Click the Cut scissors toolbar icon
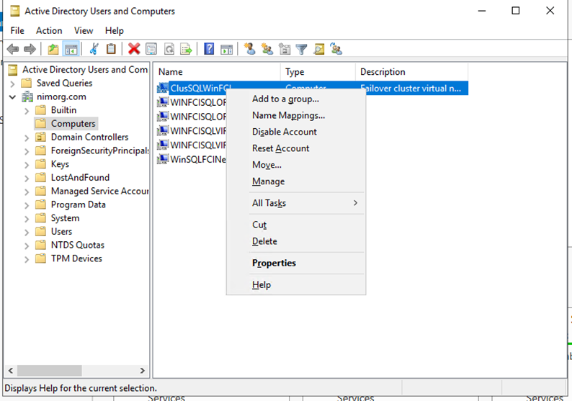Viewport: 572px width, 401px height. 94,49
